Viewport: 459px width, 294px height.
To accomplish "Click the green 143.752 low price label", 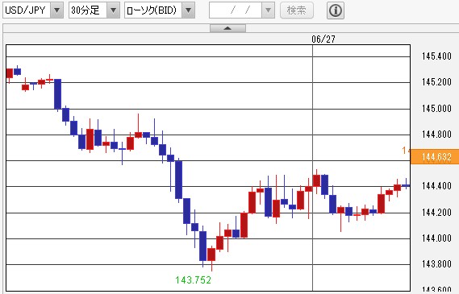I will point(194,280).
